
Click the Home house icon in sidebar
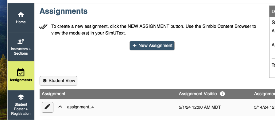(x=21, y=15)
